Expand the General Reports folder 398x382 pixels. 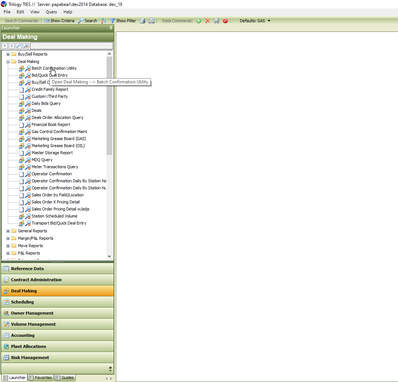(8, 231)
